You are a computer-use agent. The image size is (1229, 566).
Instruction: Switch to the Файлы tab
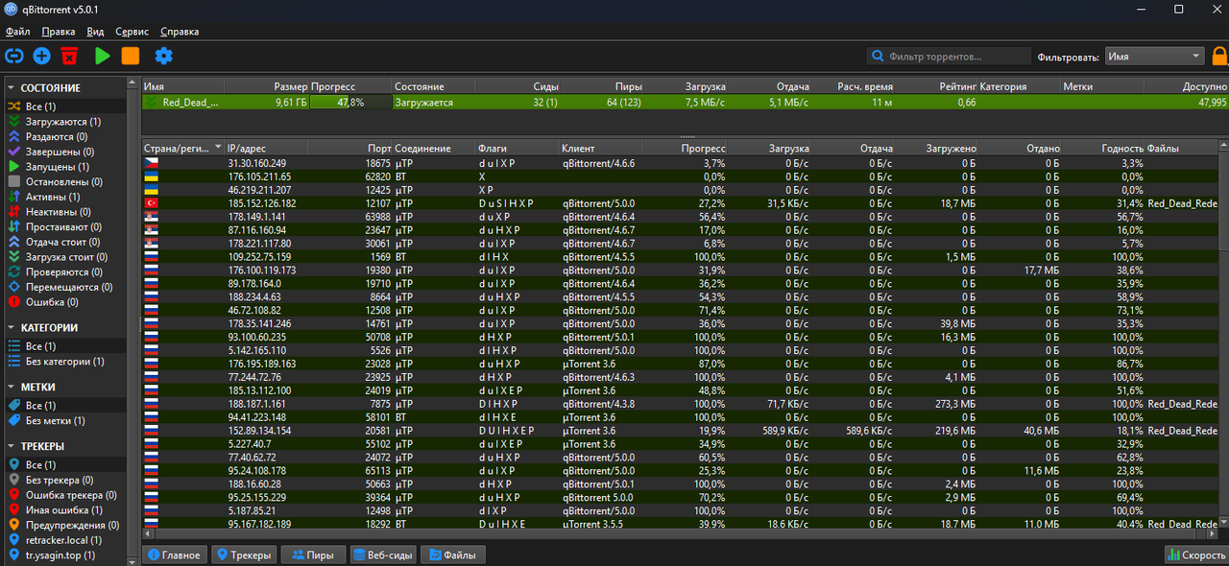click(x=453, y=554)
